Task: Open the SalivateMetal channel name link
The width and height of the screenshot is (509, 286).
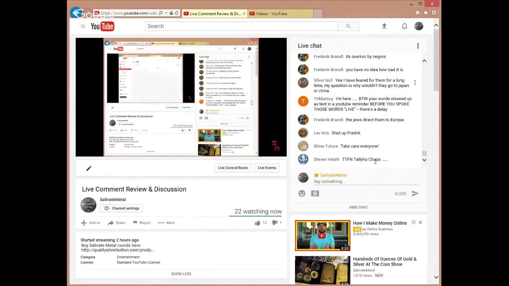Action: 113,199
